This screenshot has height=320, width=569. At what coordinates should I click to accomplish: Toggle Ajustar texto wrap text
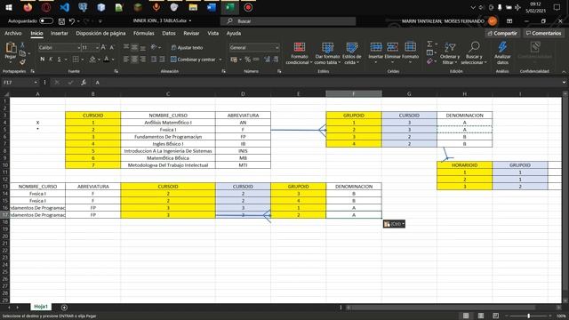click(187, 47)
